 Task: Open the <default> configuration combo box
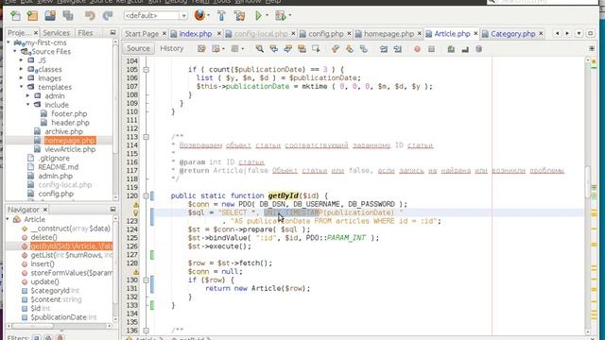(155, 15)
